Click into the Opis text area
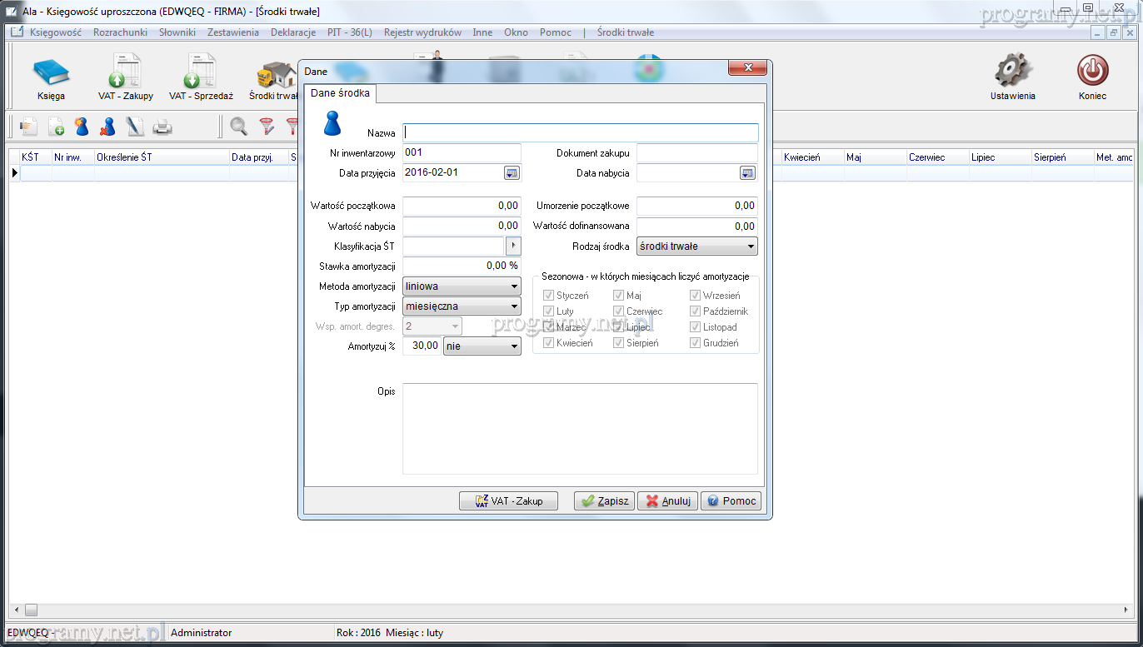1143x647 pixels. point(580,429)
